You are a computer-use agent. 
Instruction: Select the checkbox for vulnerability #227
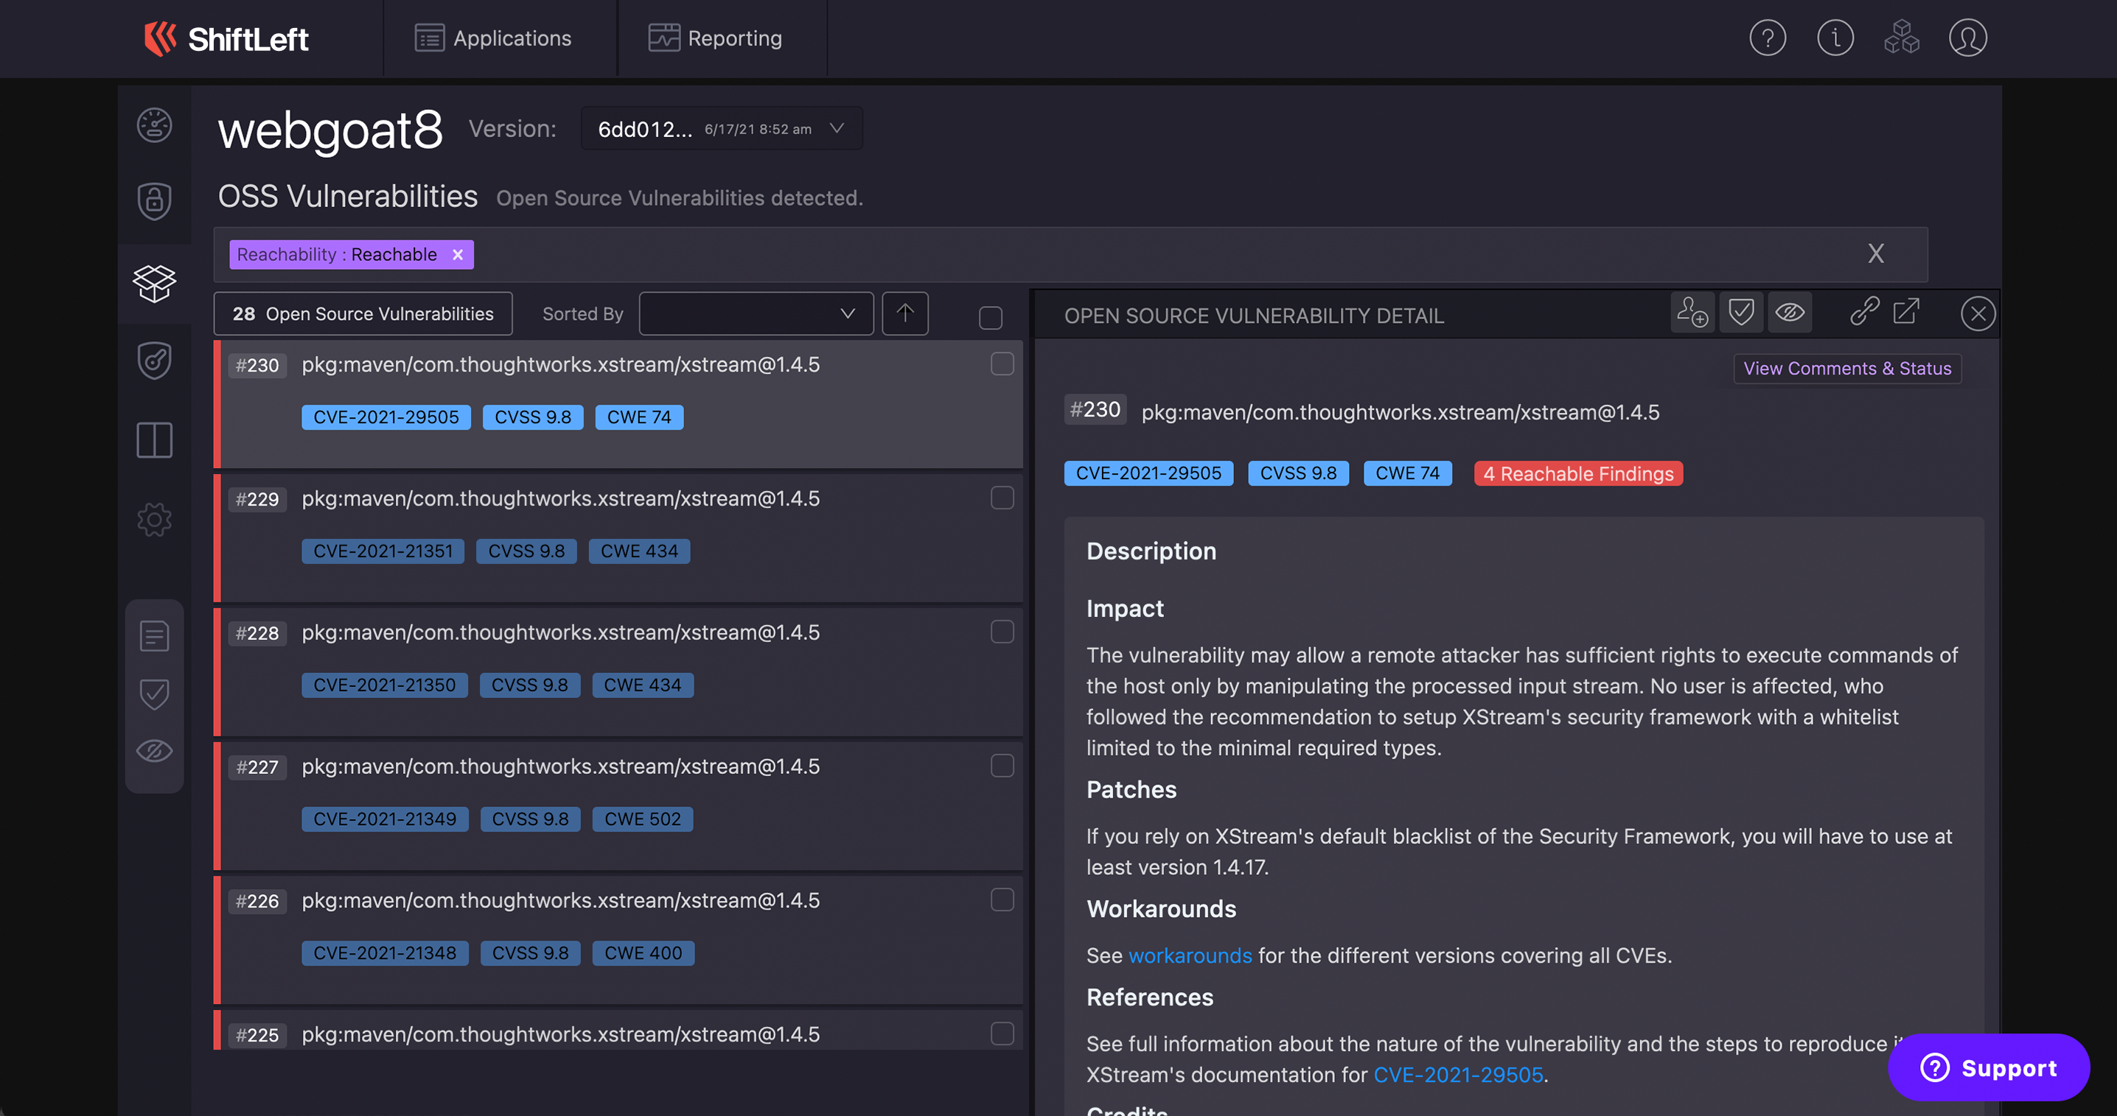click(1002, 766)
